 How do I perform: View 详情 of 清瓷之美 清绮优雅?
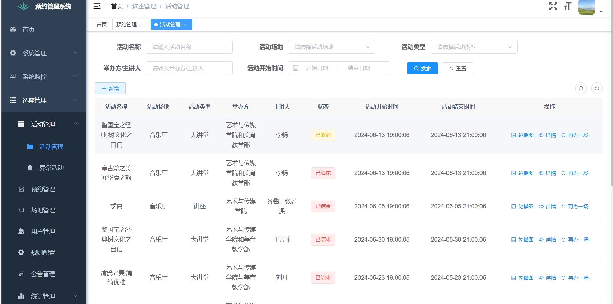[x=547, y=278]
